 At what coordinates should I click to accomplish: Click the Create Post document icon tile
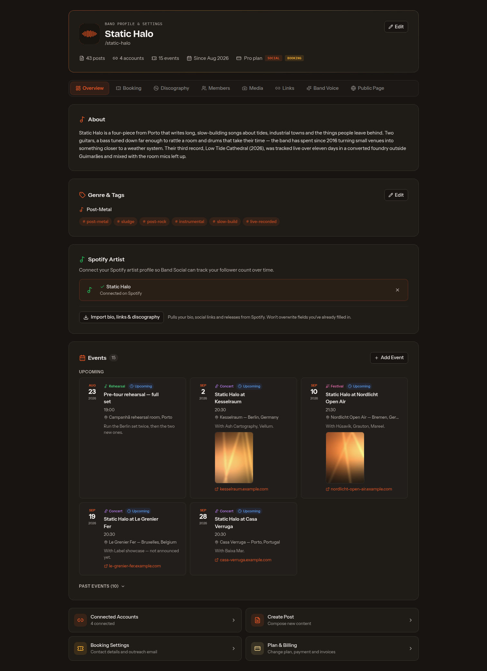click(258, 620)
